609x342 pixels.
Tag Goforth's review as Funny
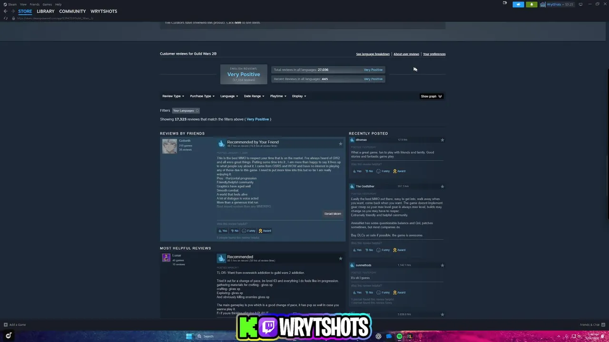(x=249, y=231)
